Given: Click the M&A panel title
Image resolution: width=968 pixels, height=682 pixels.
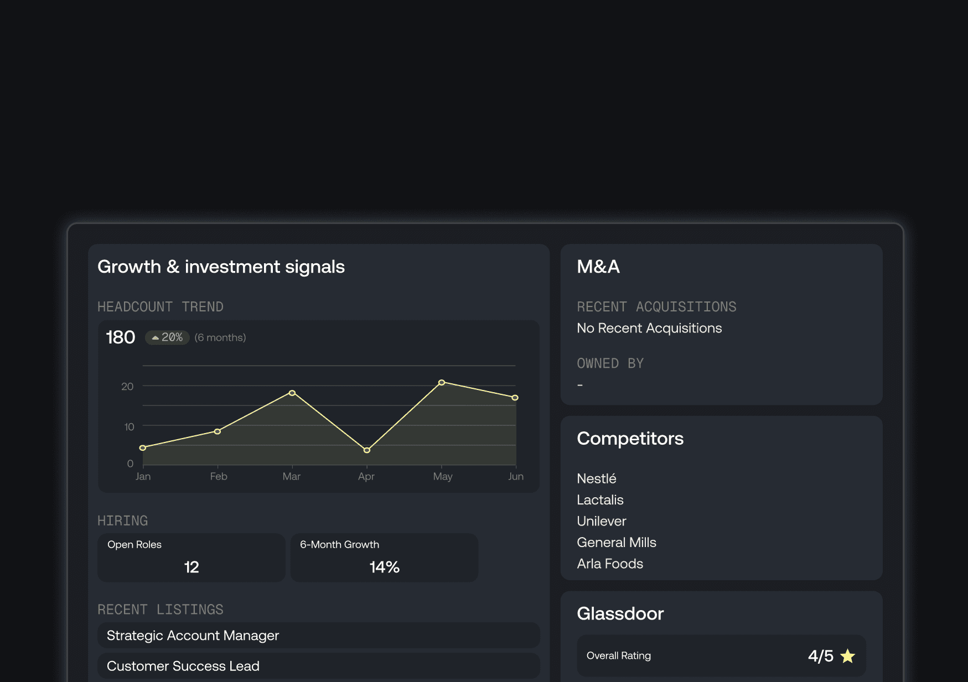Looking at the screenshot, I should [x=598, y=267].
